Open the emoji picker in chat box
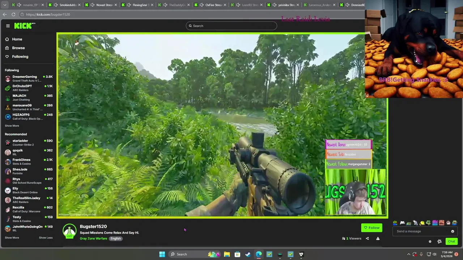 453,231
